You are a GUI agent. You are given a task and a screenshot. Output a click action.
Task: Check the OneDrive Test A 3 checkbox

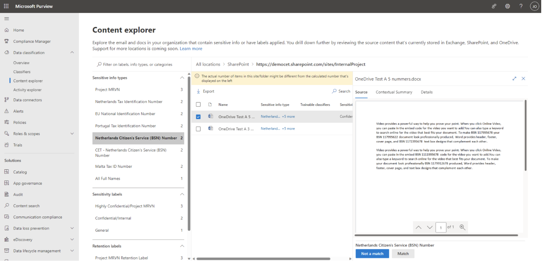pyautogui.click(x=198, y=129)
